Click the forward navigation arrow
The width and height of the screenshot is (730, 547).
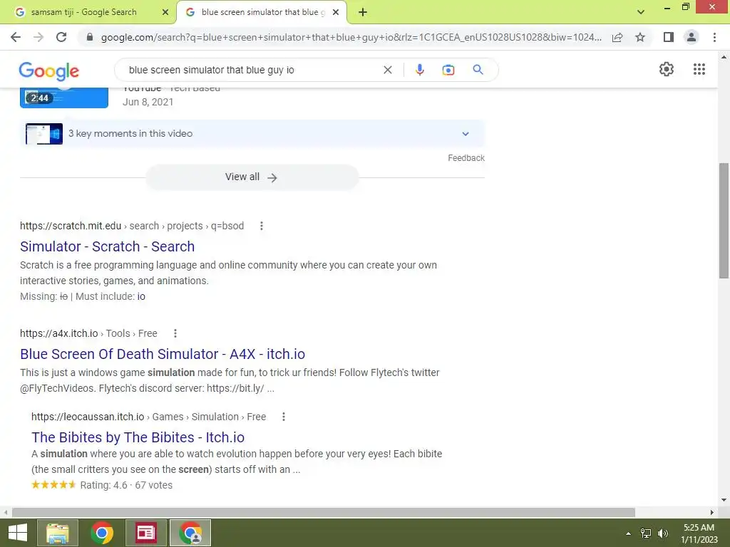tap(38, 37)
